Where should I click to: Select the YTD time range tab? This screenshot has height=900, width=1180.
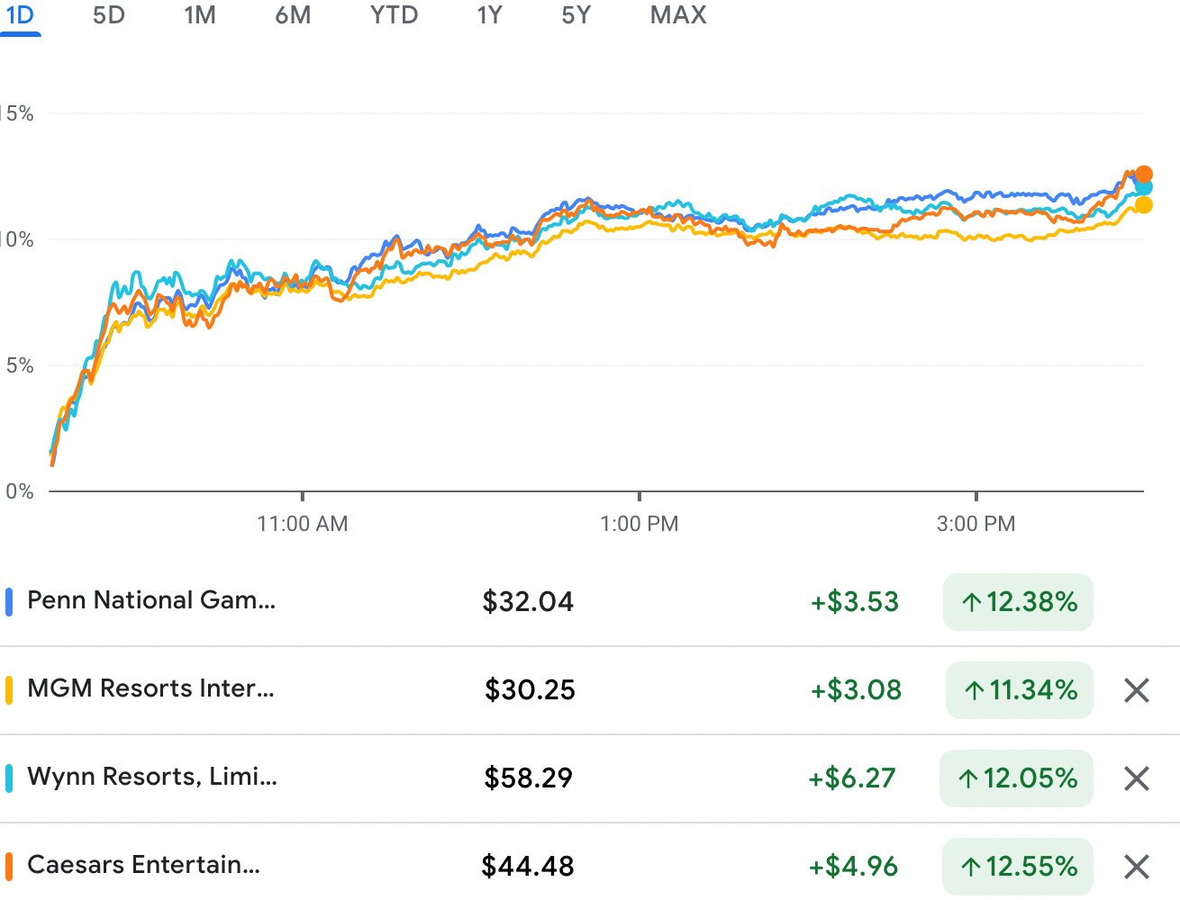pyautogui.click(x=394, y=15)
